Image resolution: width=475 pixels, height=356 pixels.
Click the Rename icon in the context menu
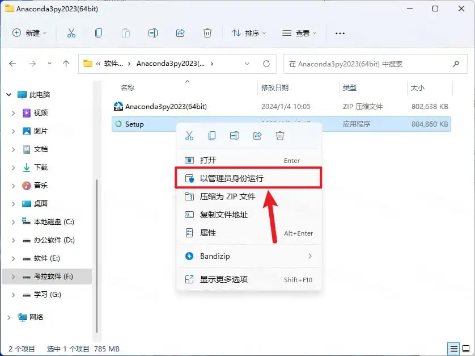pyautogui.click(x=235, y=136)
